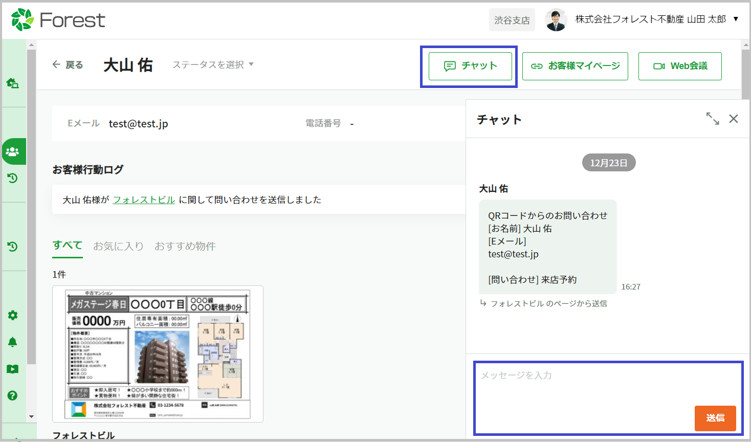Start a Web会議
This screenshot has width=751, height=442.
click(x=680, y=66)
